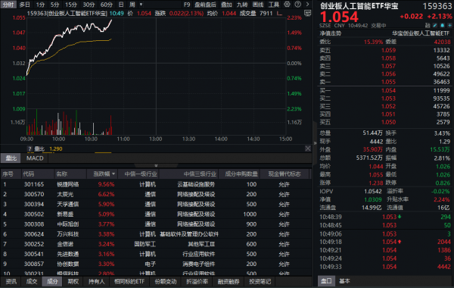The height and width of the screenshot is (288, 454).
Task: Click the question mark beside 量比 indicator
Action: pyautogui.click(x=30, y=149)
